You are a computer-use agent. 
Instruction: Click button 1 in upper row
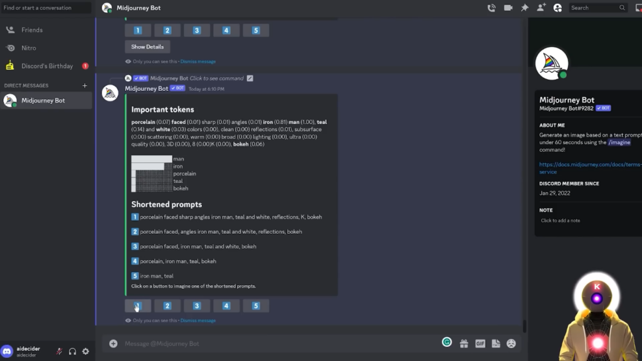pos(138,30)
